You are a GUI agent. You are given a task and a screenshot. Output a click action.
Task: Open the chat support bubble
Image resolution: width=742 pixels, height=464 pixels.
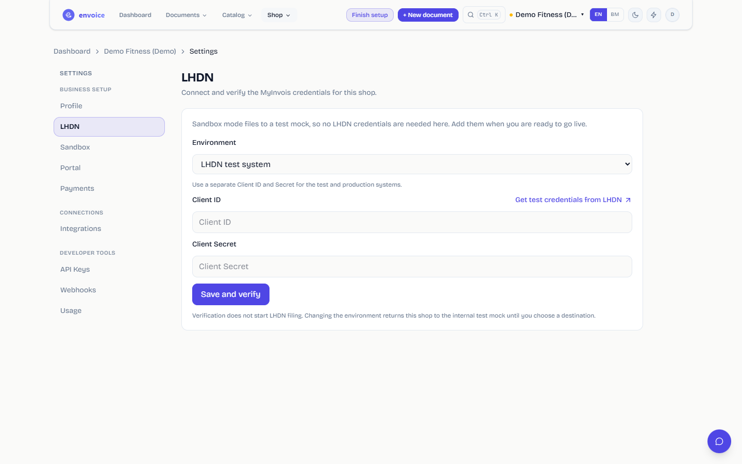click(719, 441)
